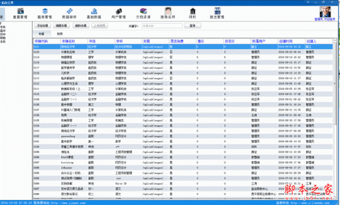This screenshot has height=205, width=340.
Task: Select the 儿科学 album row
Action: [x=183, y=73]
